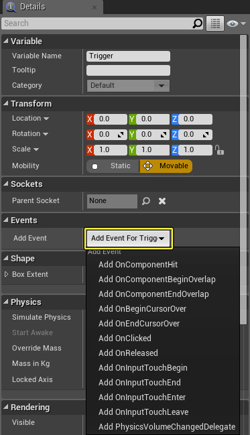Browse Parent Socket with magnifier icon
The height and width of the screenshot is (435, 250).
point(146,201)
